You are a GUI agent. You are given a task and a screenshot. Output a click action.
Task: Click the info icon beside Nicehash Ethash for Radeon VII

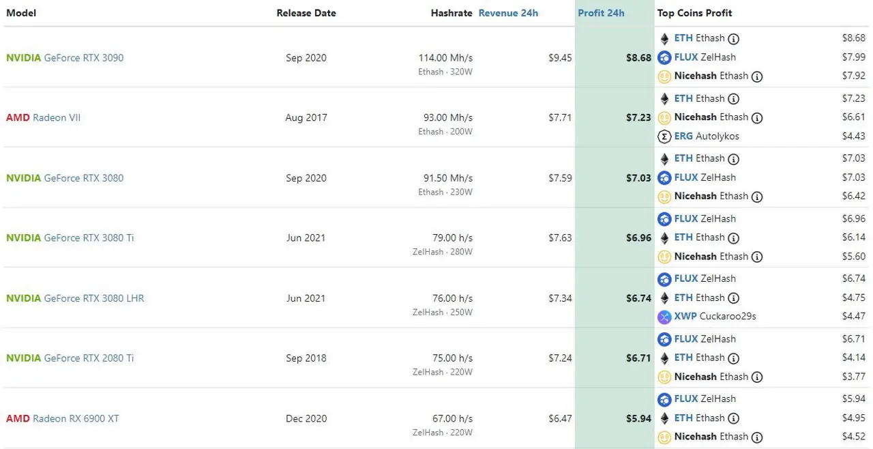coord(757,118)
